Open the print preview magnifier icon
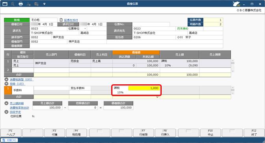Viewport: 265px width, 143px height. pyautogui.click(x=13, y=4)
